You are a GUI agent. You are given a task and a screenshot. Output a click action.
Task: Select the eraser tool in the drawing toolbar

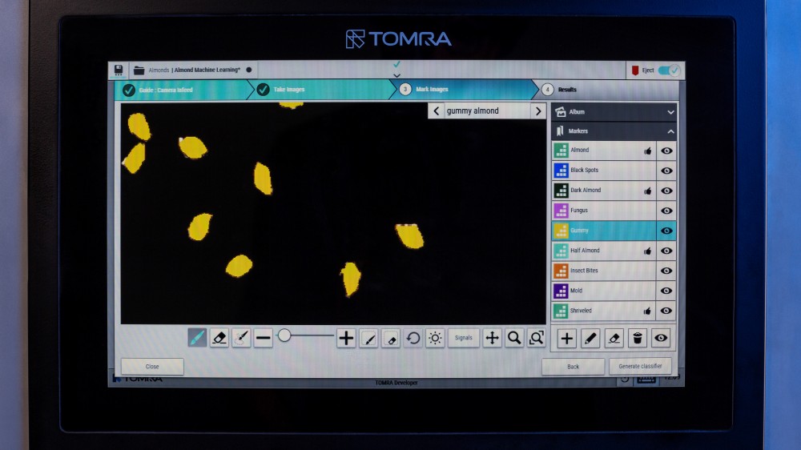[219, 338]
